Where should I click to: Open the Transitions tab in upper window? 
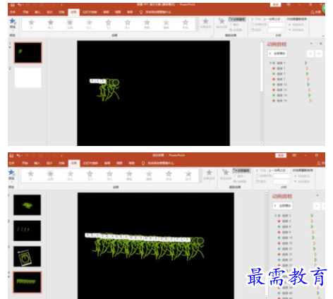[61, 12]
